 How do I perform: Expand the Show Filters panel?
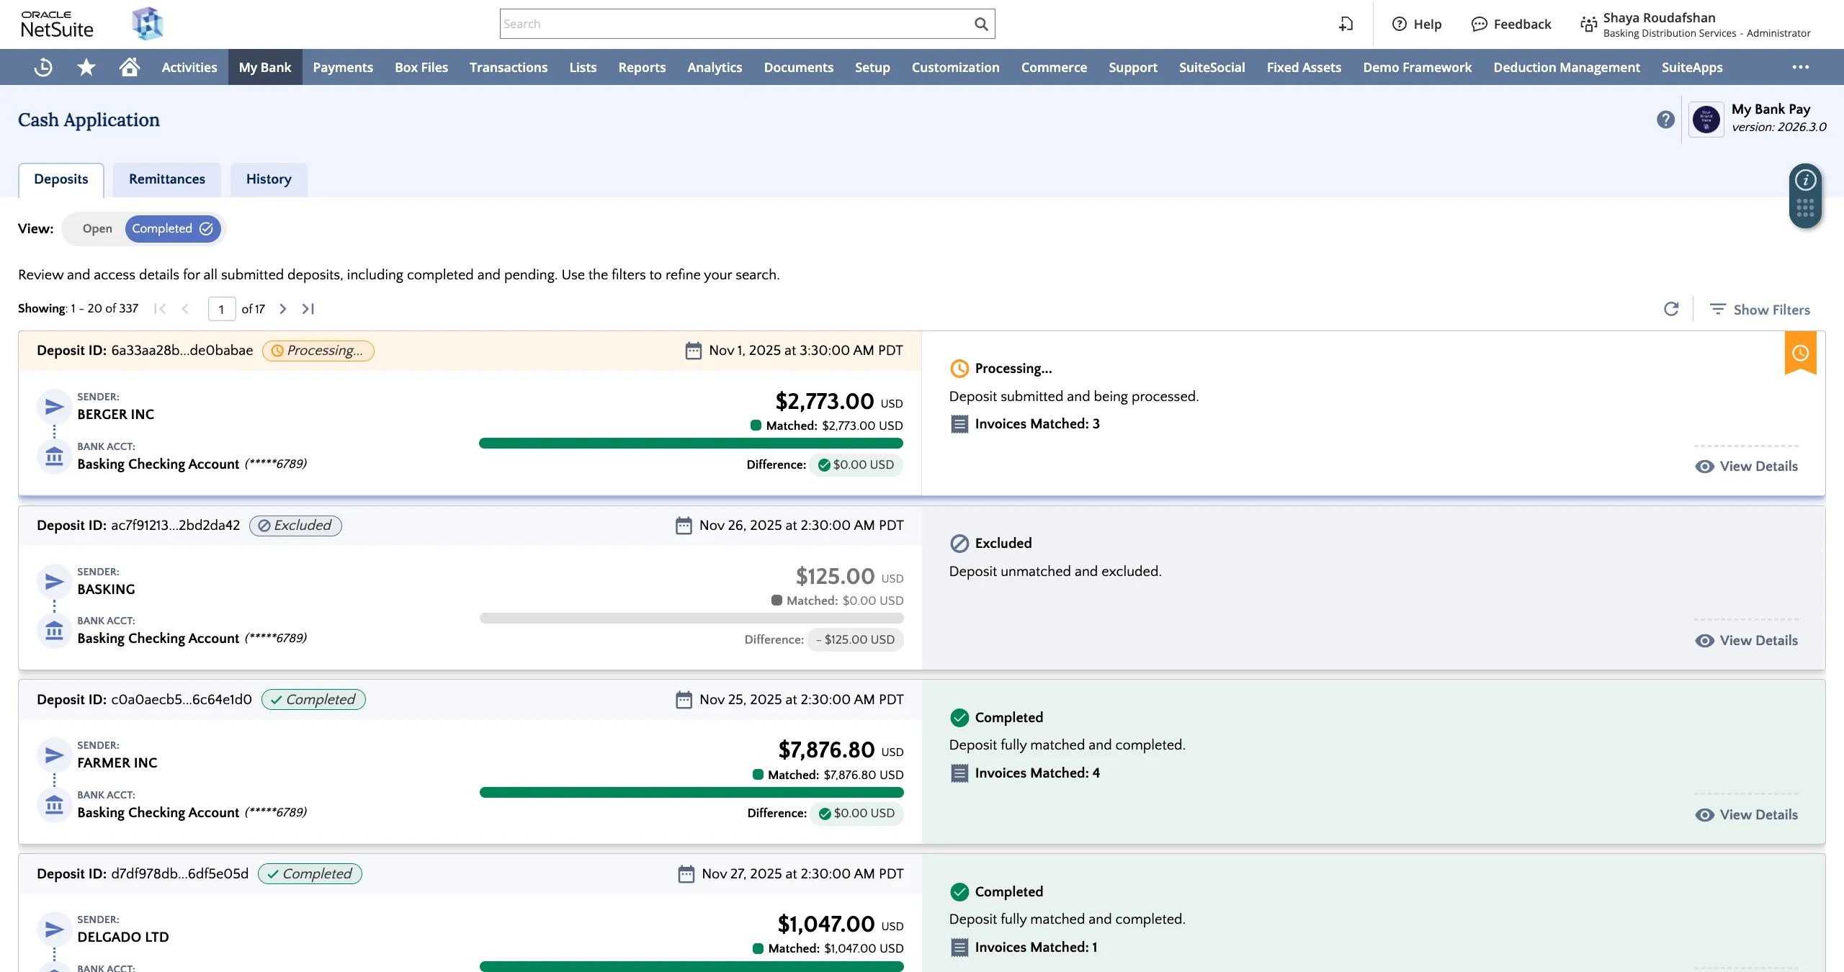pyautogui.click(x=1760, y=310)
